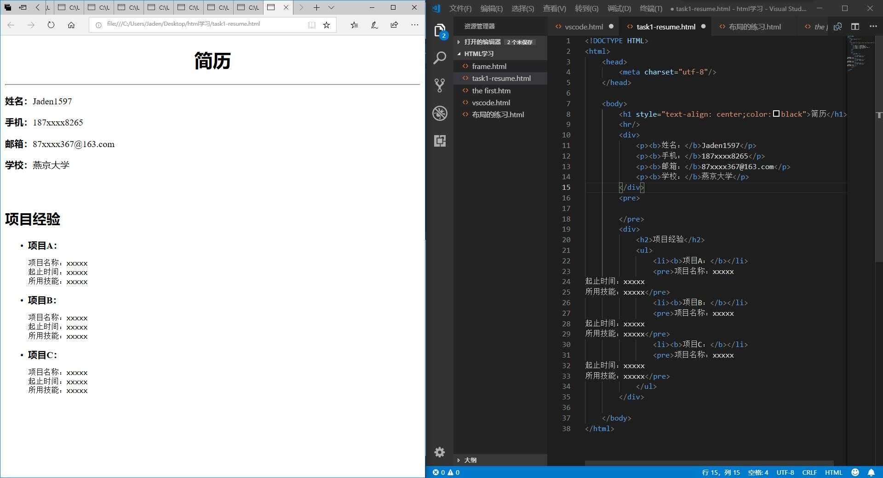The height and width of the screenshot is (478, 883).
Task: Change indentation via 空格: 4
Action: (x=758, y=472)
